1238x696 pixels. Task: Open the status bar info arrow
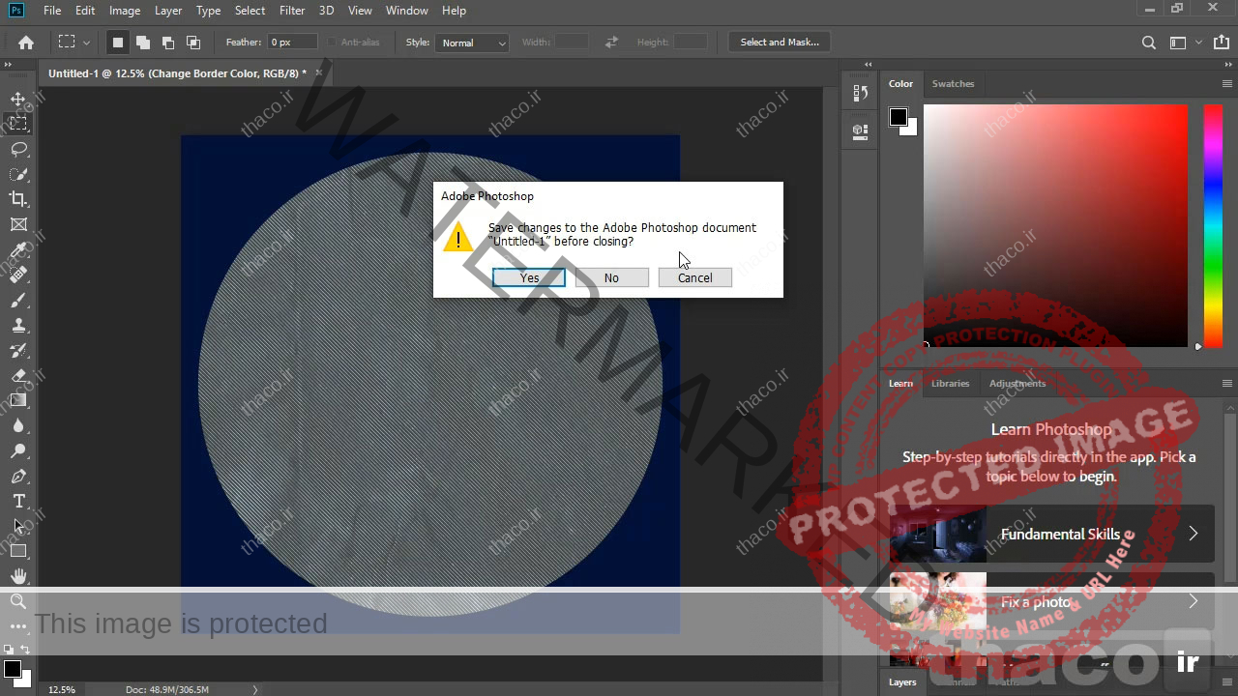pyautogui.click(x=255, y=689)
